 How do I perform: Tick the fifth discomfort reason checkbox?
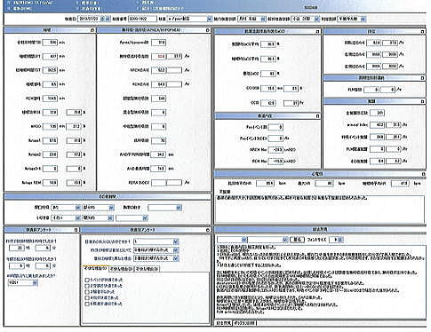(x=87, y=304)
